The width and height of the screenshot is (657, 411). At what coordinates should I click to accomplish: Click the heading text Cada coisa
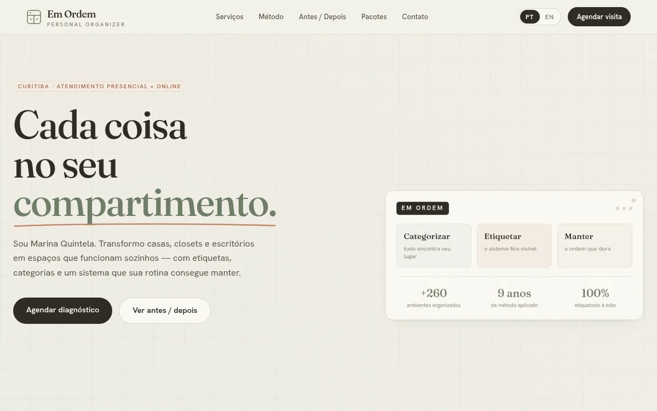100,125
